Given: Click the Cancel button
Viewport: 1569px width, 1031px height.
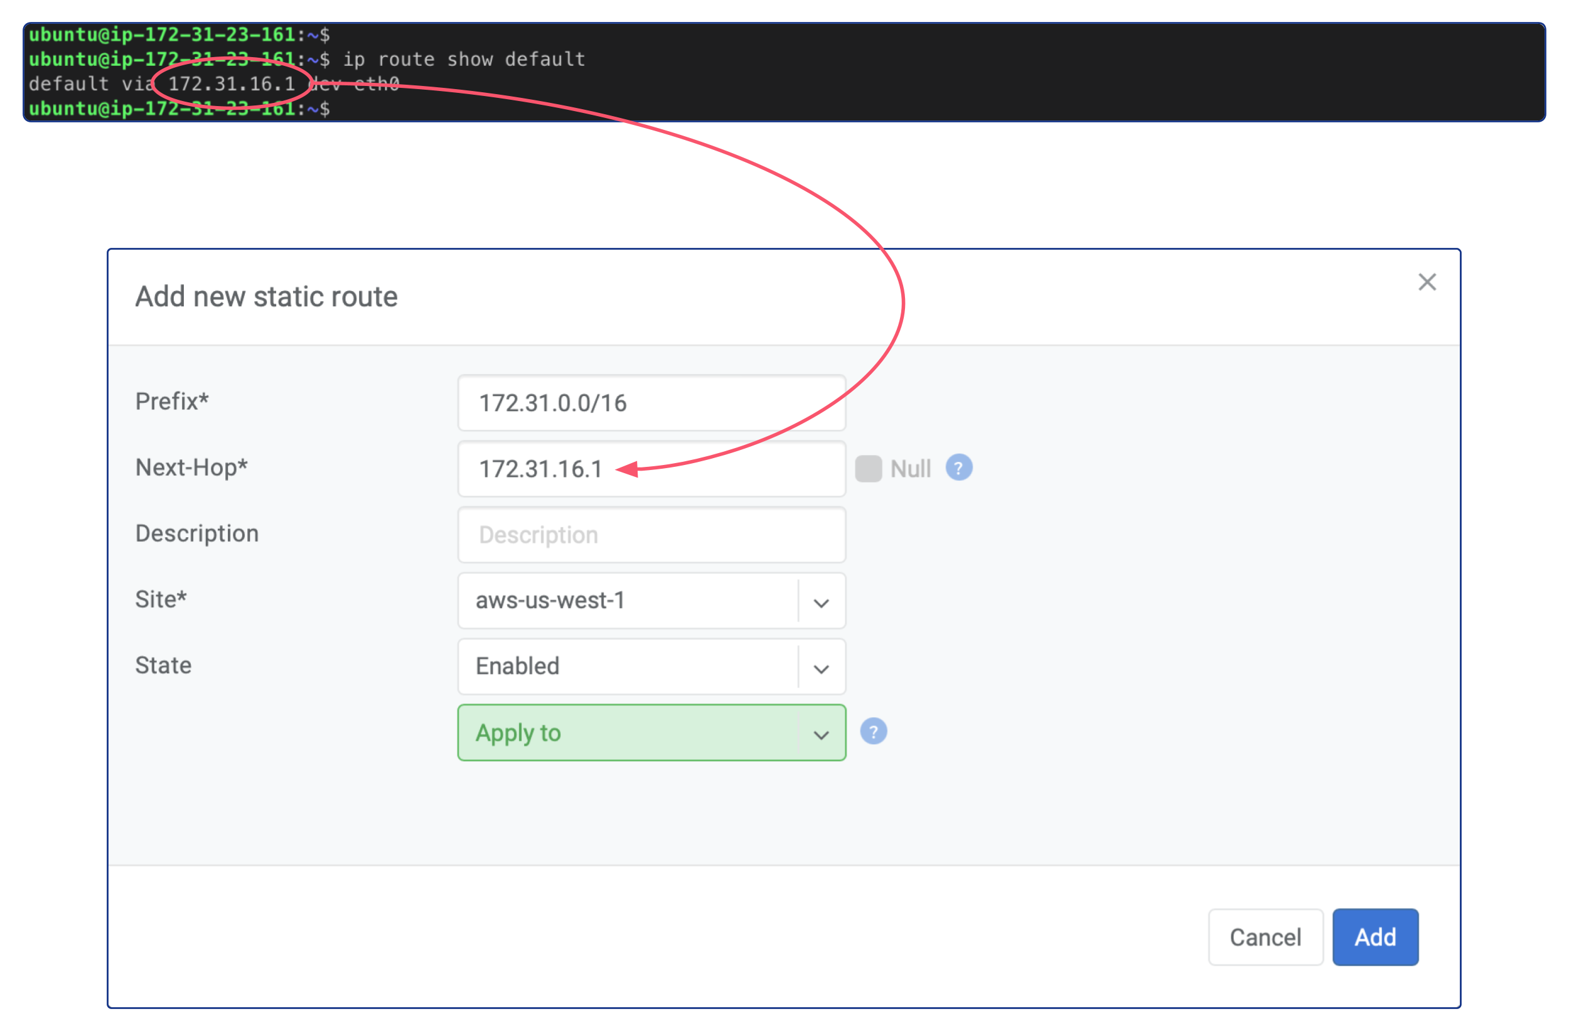Looking at the screenshot, I should click(1265, 937).
